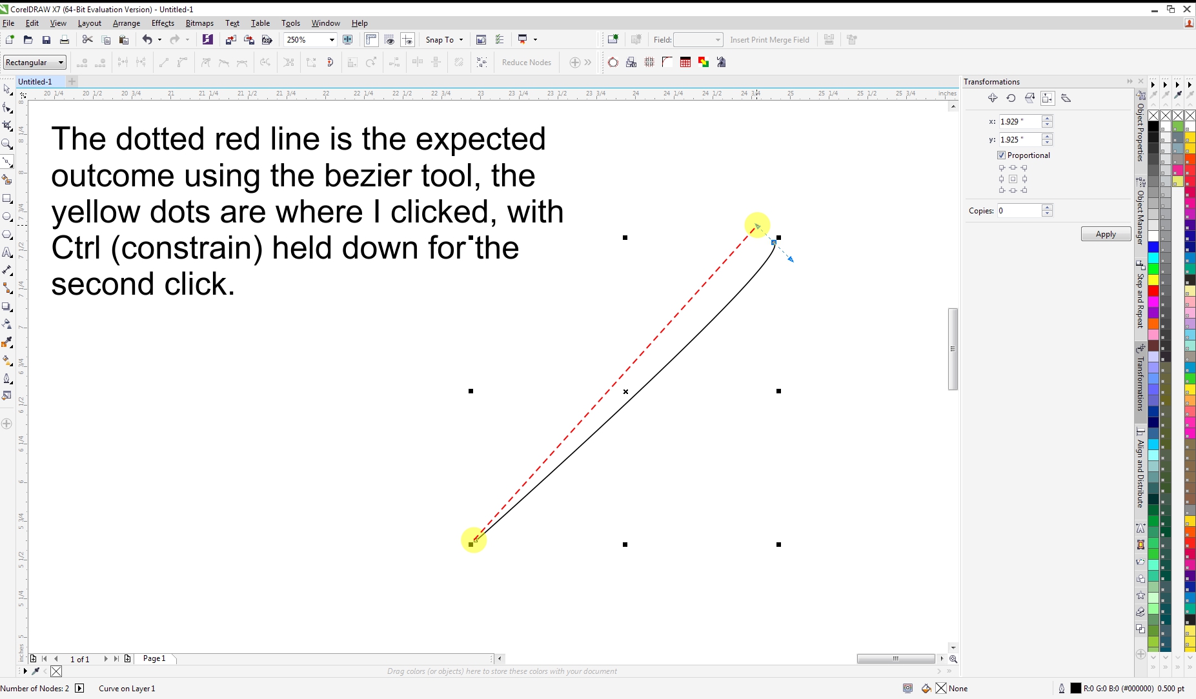Select the Color Eyedropper tool
The height and width of the screenshot is (699, 1196).
[x=7, y=342]
